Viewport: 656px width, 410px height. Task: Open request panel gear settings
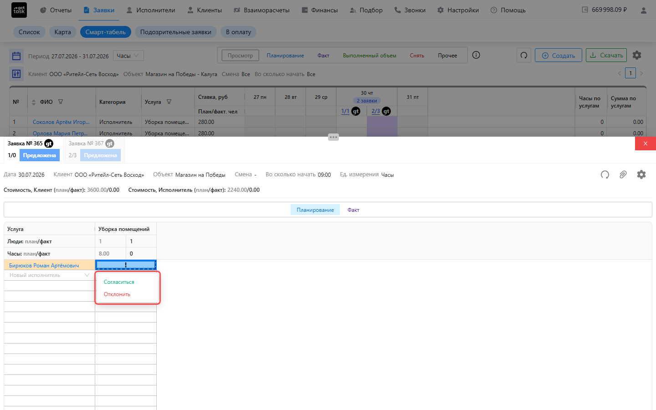point(641,174)
